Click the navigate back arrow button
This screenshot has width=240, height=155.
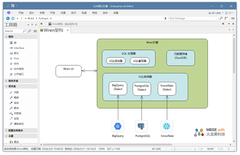(x=8, y=18)
